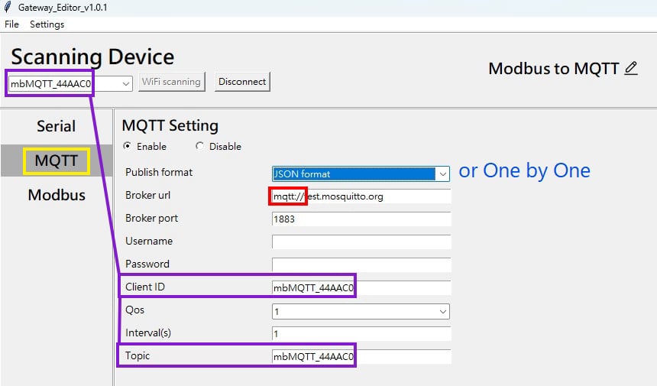This screenshot has height=386, width=657.
Task: Switch to the Serial tab
Action: pos(56,126)
